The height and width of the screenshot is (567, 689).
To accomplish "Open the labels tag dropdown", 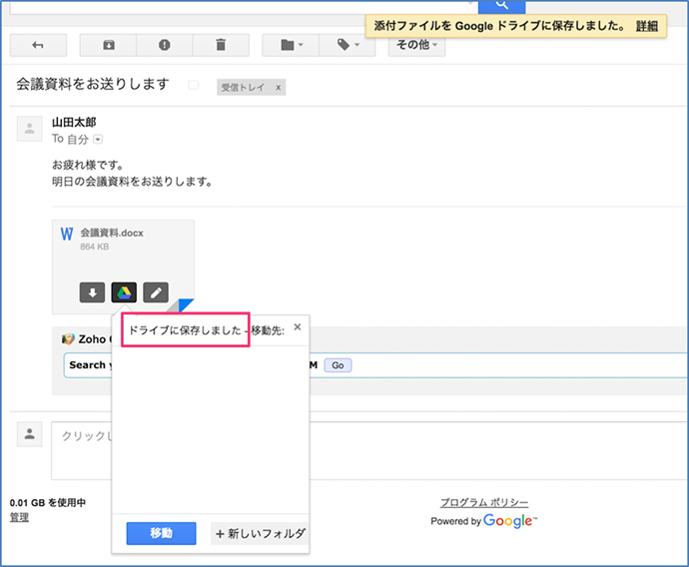I will coord(347,45).
